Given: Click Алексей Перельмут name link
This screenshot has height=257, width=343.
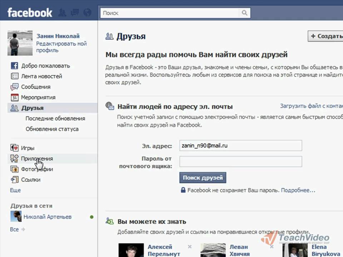Looking at the screenshot, I should [x=164, y=251].
